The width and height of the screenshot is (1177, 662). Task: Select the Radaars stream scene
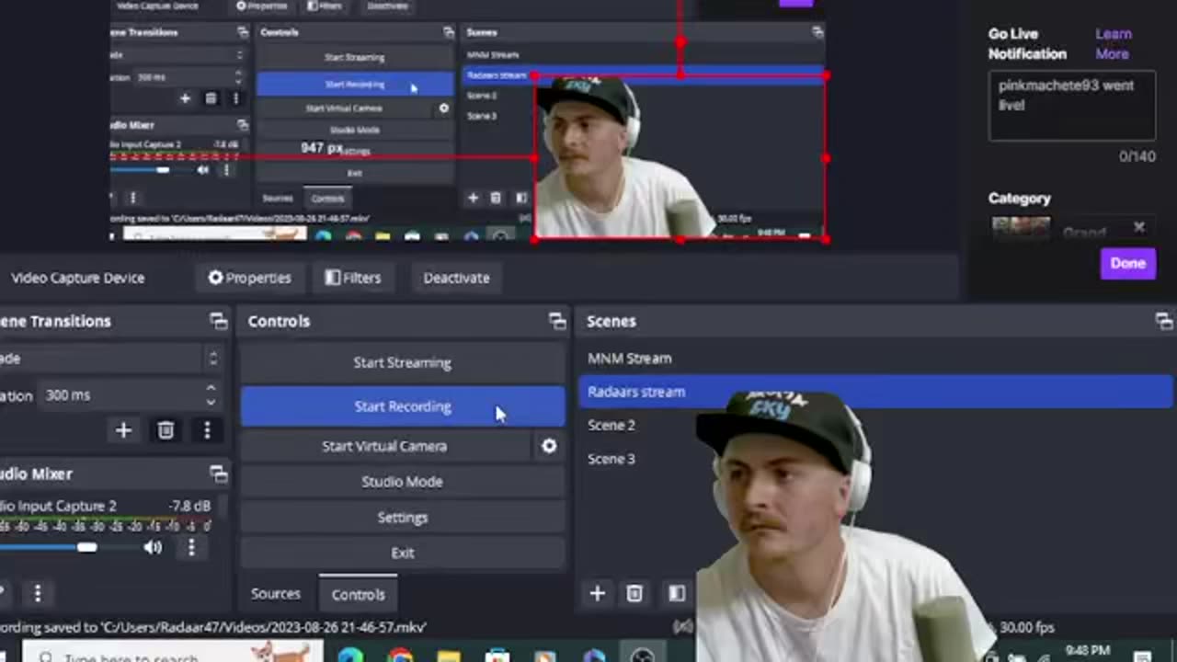coord(875,392)
